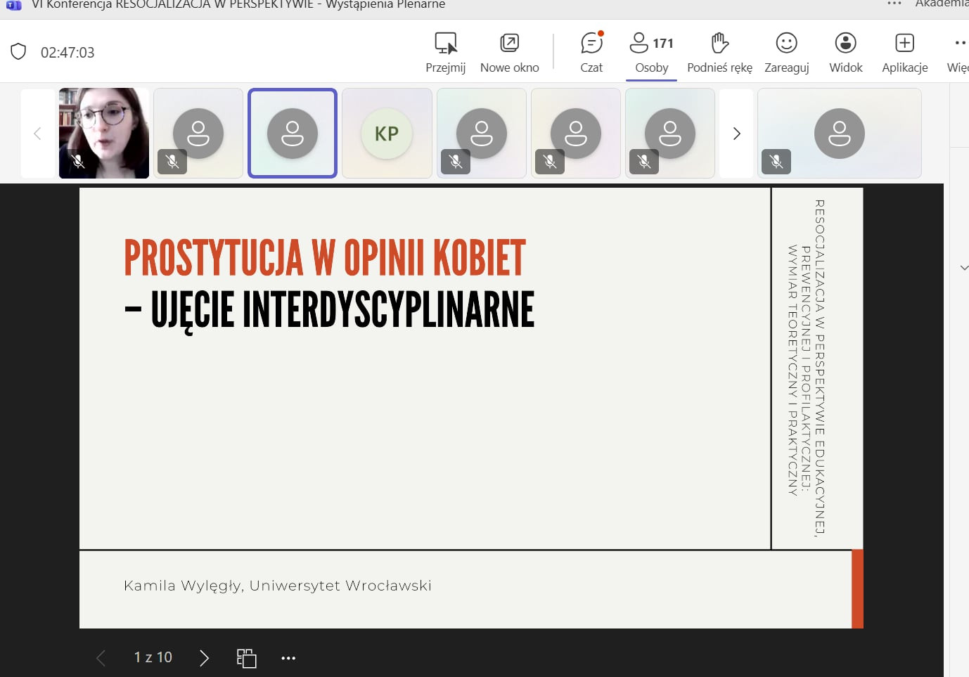This screenshot has width=969, height=677.
Task: Go to previous slide
Action: pyautogui.click(x=101, y=658)
